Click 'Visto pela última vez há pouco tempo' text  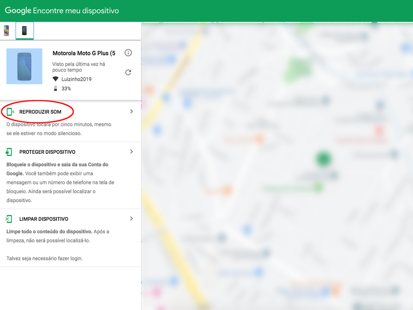(x=79, y=67)
